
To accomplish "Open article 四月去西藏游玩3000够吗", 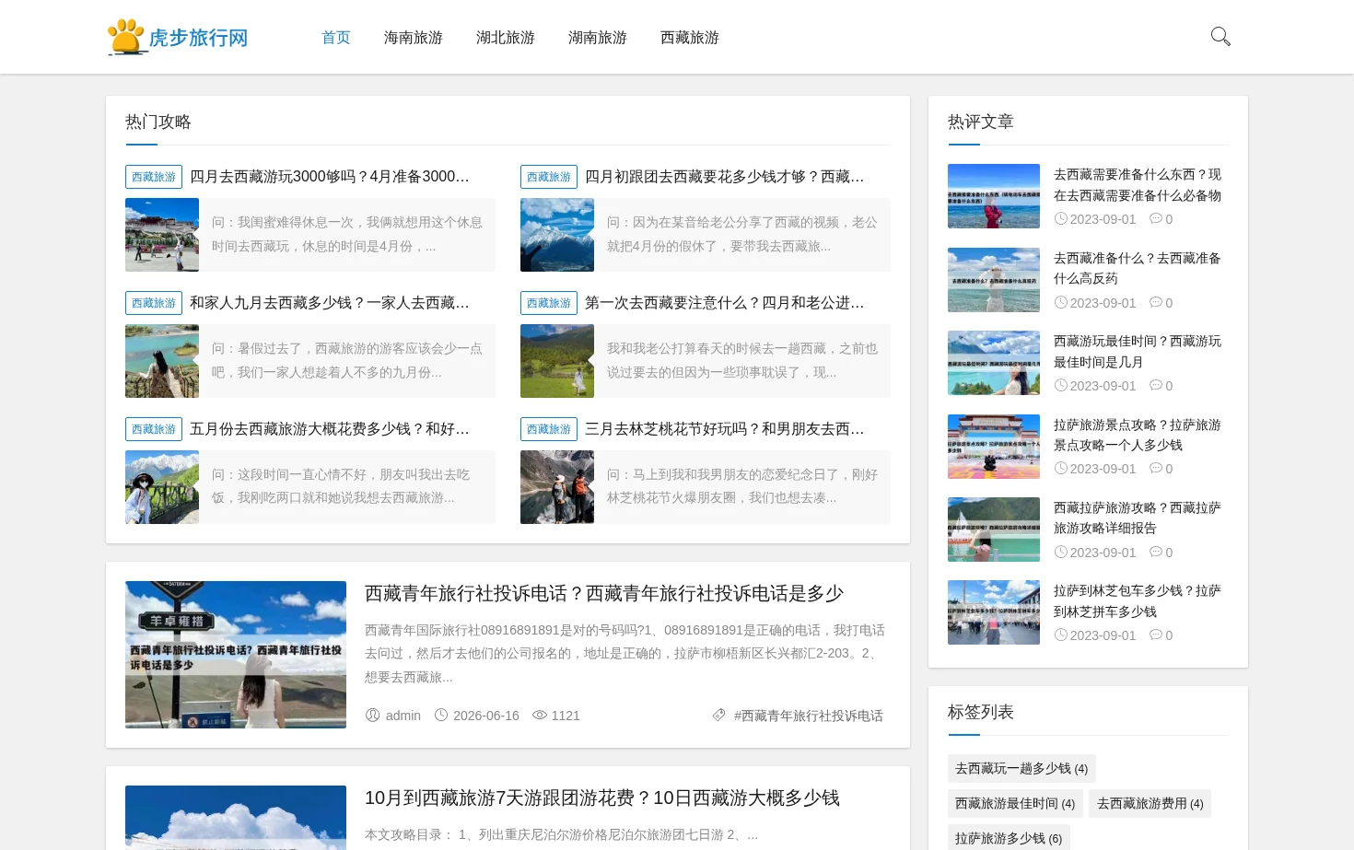I will 330,177.
